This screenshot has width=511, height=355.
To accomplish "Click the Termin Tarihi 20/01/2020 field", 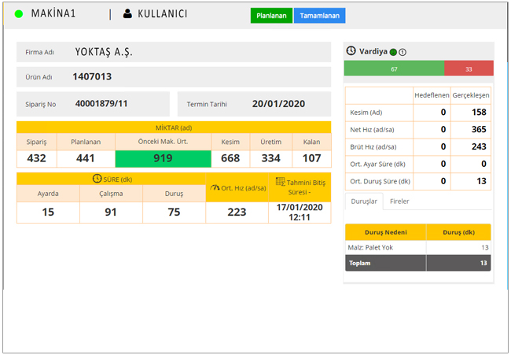I will [x=254, y=103].
